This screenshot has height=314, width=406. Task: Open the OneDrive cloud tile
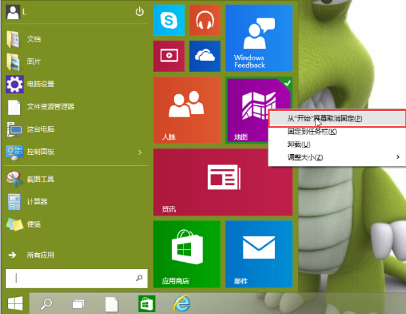205,56
